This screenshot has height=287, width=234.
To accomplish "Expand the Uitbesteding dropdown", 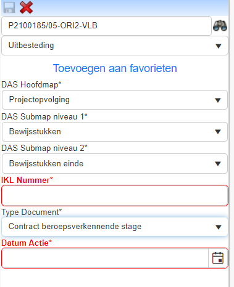I will pyautogui.click(x=115, y=46).
